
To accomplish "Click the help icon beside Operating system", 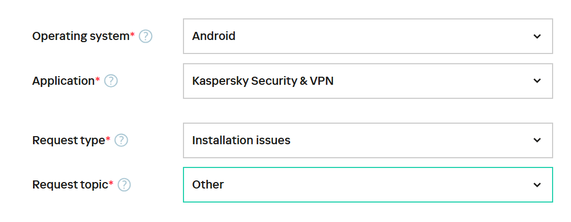I will pos(146,36).
